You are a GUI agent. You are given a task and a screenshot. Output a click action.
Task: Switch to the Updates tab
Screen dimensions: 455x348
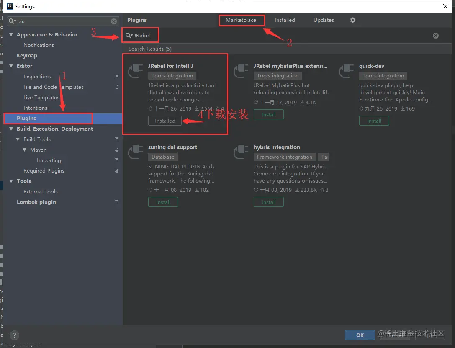[324, 20]
